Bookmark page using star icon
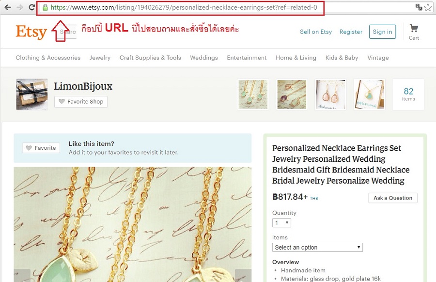Image resolution: width=436 pixels, height=282 pixels. click(x=428, y=7)
